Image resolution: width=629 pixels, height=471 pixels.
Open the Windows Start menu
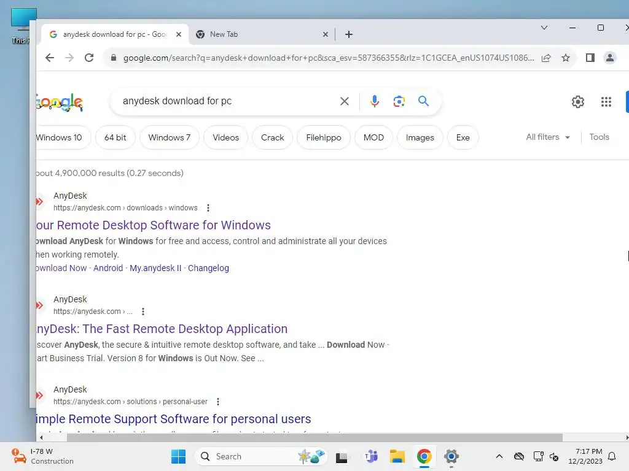coord(178,456)
